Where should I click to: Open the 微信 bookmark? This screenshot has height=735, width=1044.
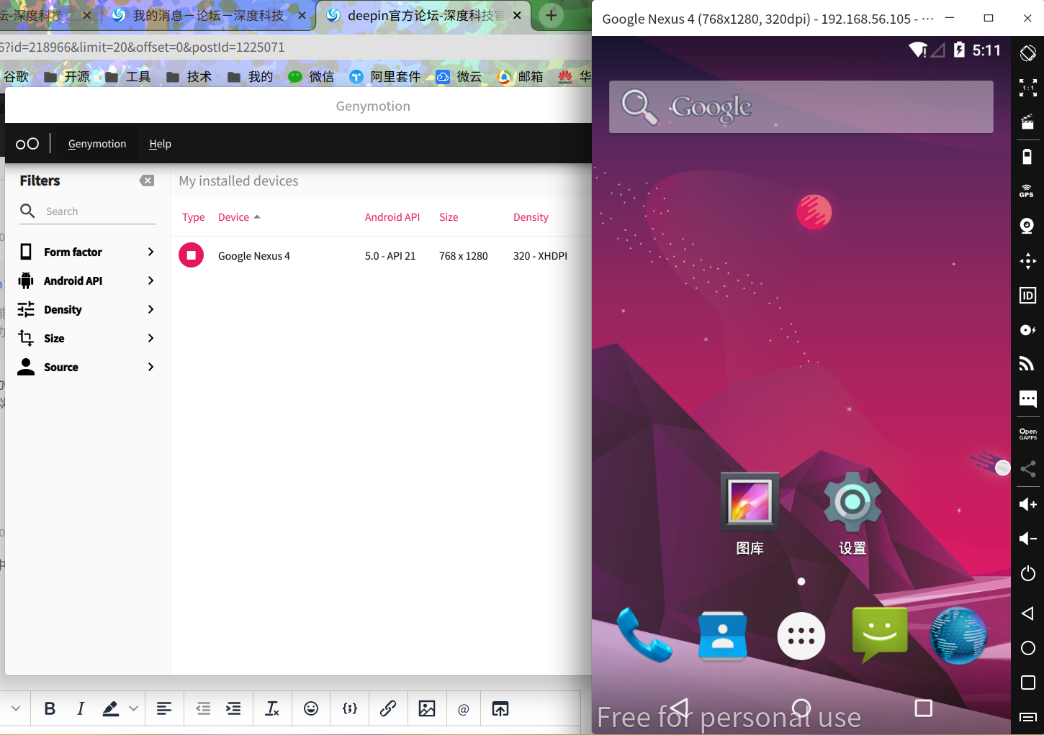point(311,76)
